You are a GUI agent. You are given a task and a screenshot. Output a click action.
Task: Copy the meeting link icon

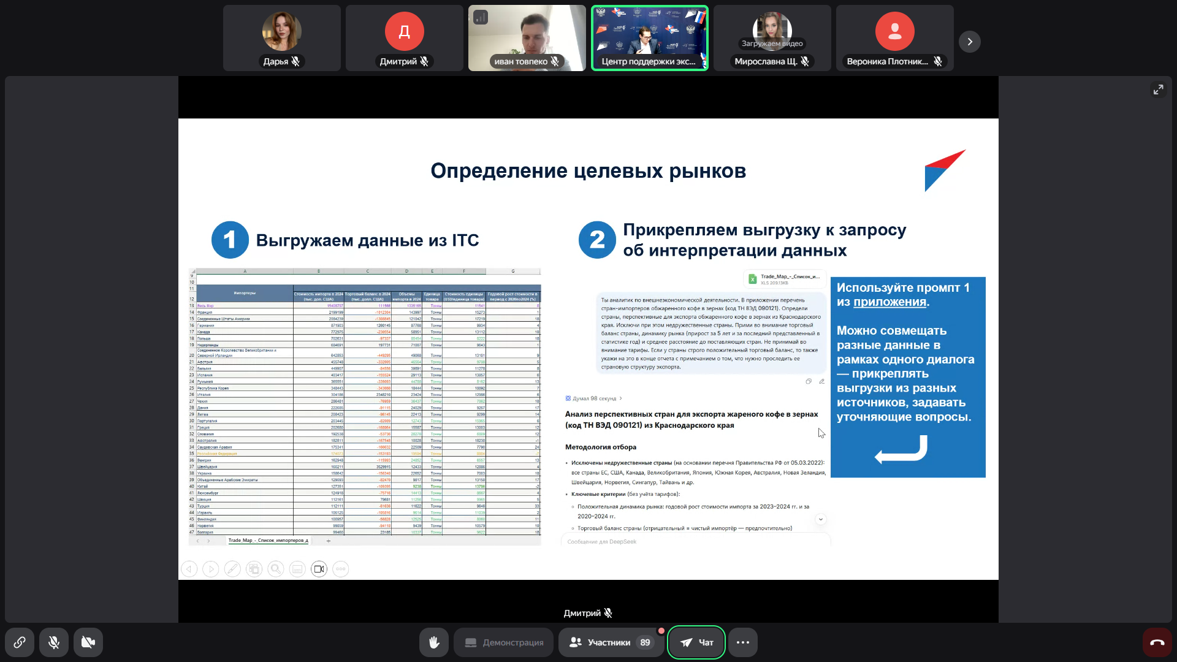20,642
